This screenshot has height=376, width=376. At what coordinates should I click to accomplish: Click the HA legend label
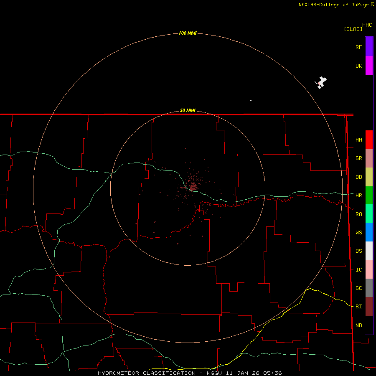[x=359, y=140]
